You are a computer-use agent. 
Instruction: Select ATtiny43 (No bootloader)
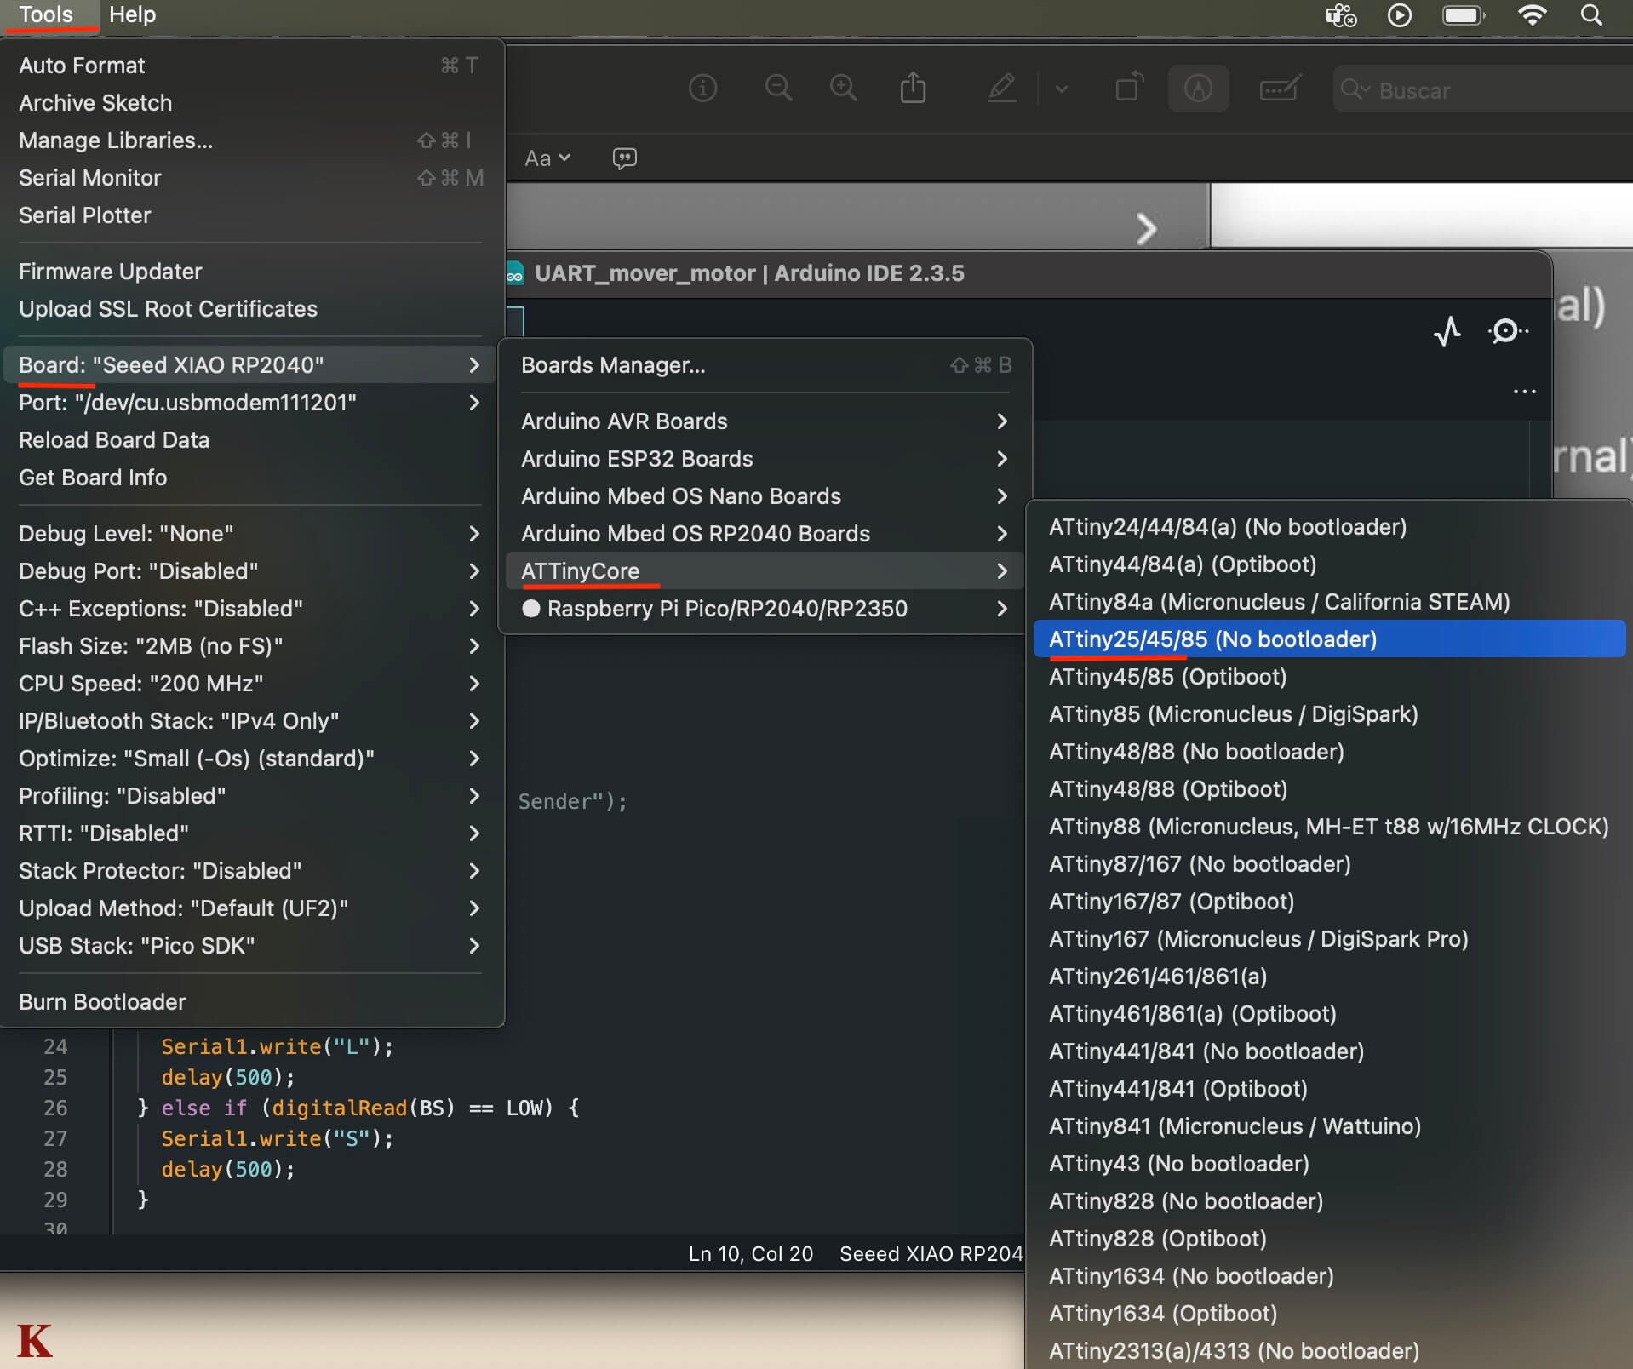click(x=1329, y=1164)
